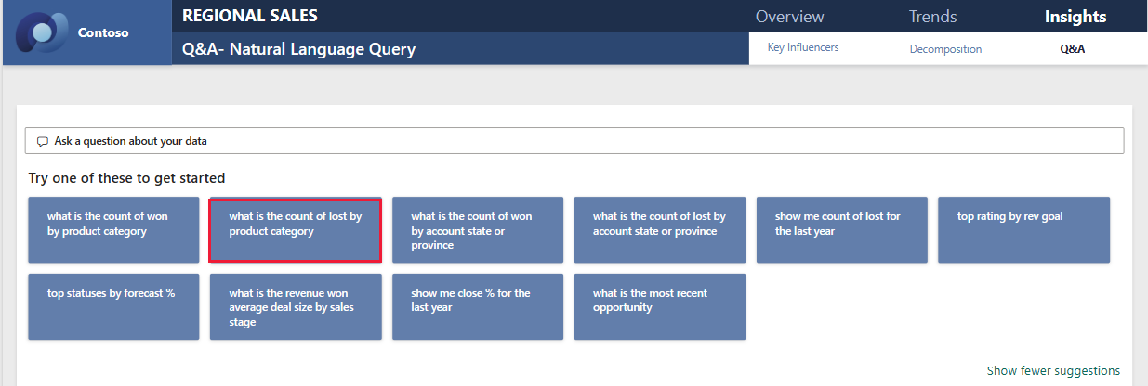This screenshot has width=1148, height=386.
Task: Open the Overview tab
Action: [x=789, y=17]
